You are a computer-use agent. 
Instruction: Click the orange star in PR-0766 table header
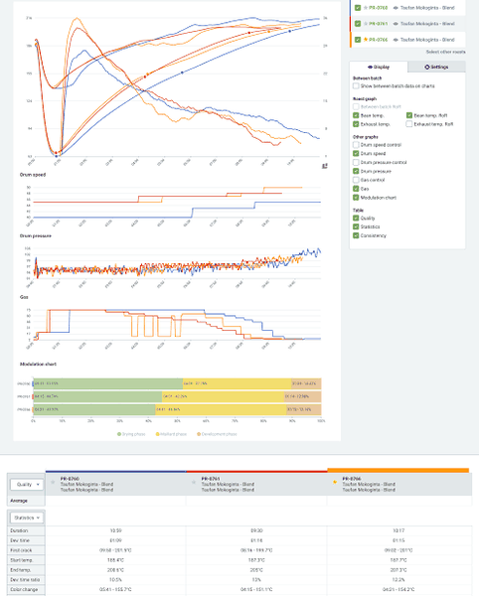click(335, 482)
